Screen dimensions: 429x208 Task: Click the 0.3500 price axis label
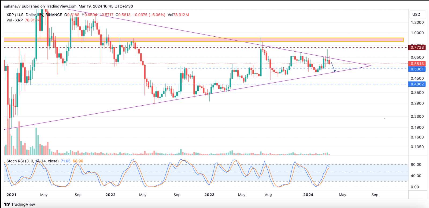(417, 93)
